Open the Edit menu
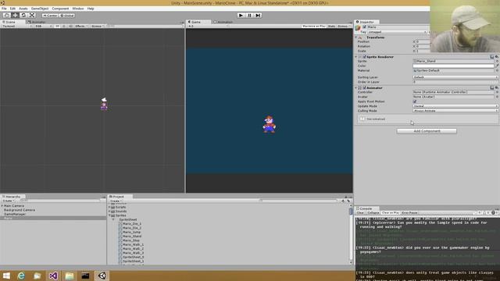 tap(12, 9)
